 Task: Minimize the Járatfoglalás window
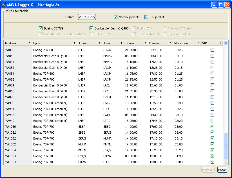point(214,5)
